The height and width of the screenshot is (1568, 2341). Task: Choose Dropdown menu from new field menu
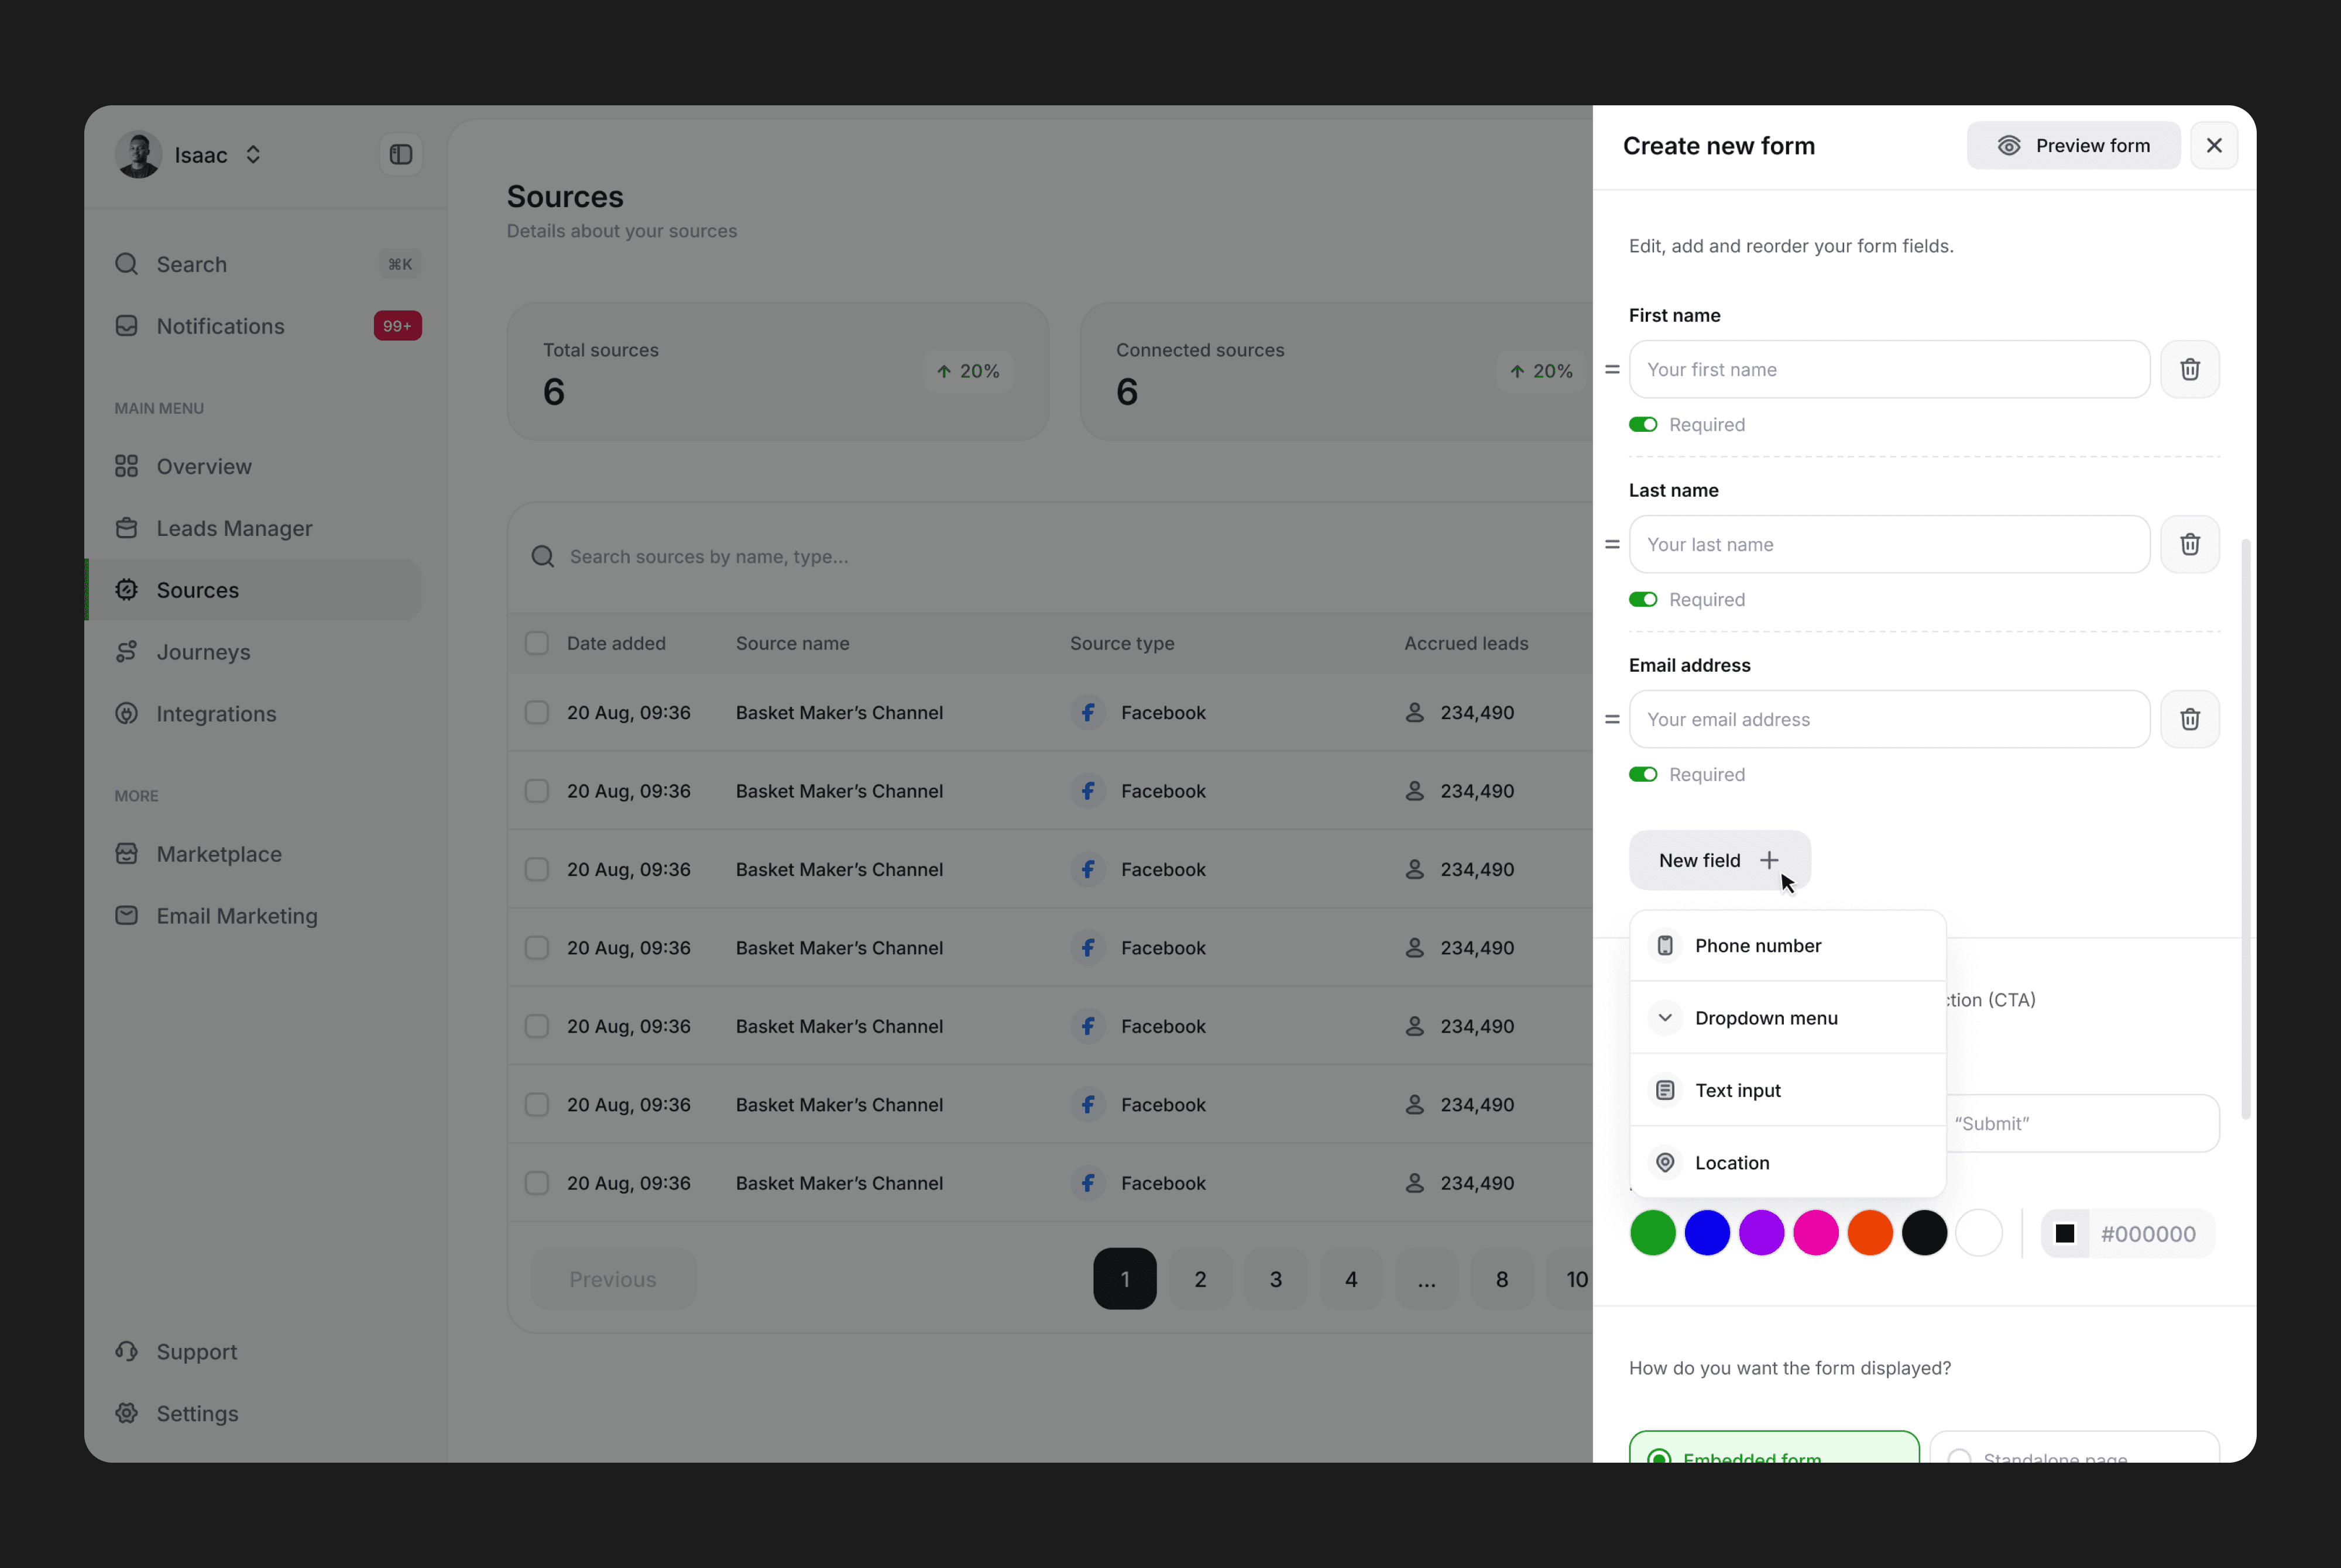click(1788, 1018)
